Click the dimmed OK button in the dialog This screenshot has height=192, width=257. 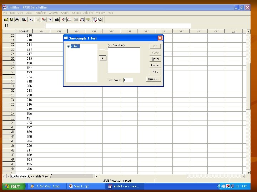click(155, 46)
